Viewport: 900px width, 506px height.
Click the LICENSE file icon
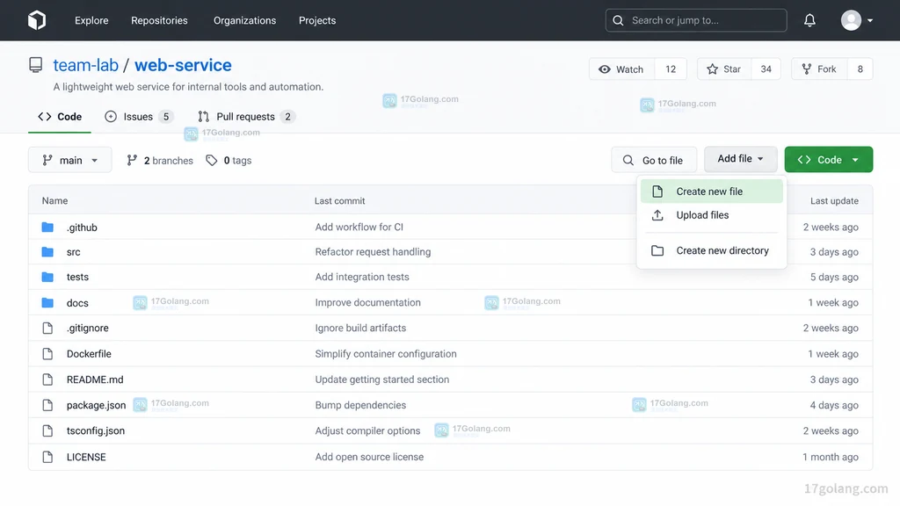click(47, 457)
